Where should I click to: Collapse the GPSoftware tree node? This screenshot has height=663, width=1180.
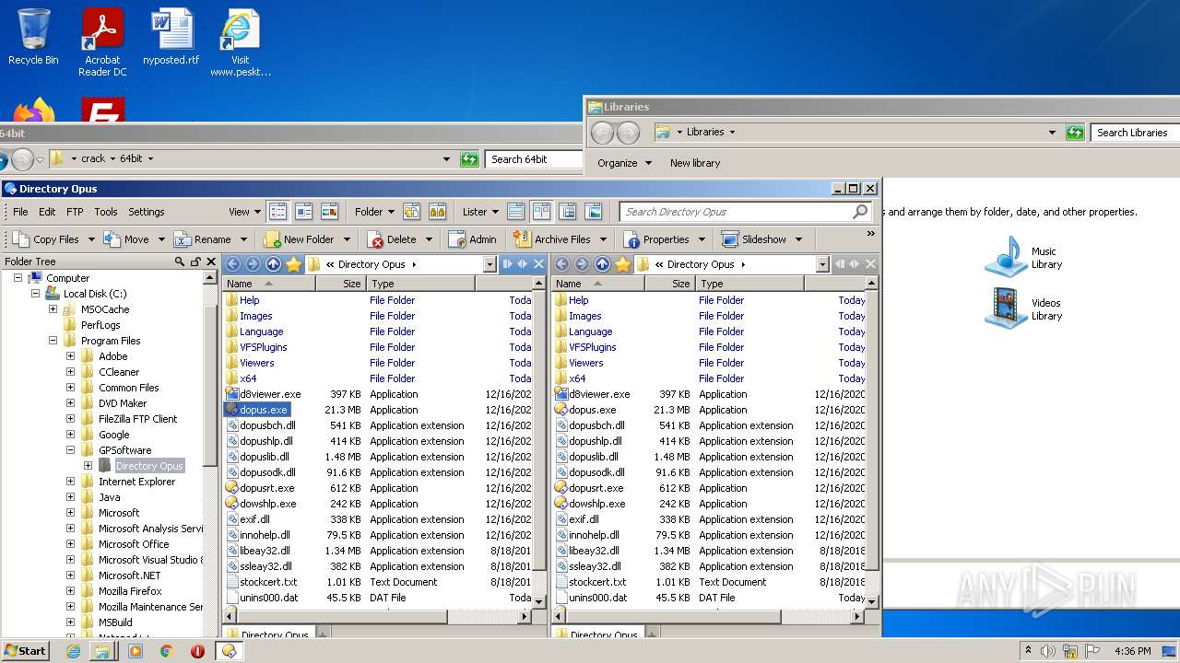[x=71, y=450]
